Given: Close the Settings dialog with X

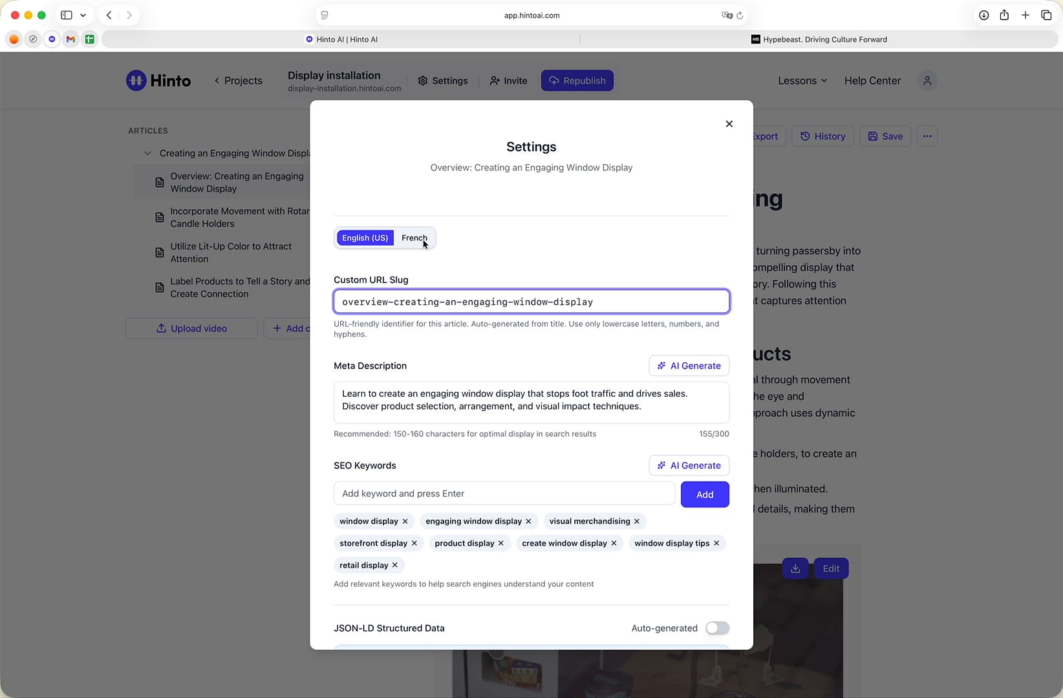Looking at the screenshot, I should click(729, 124).
